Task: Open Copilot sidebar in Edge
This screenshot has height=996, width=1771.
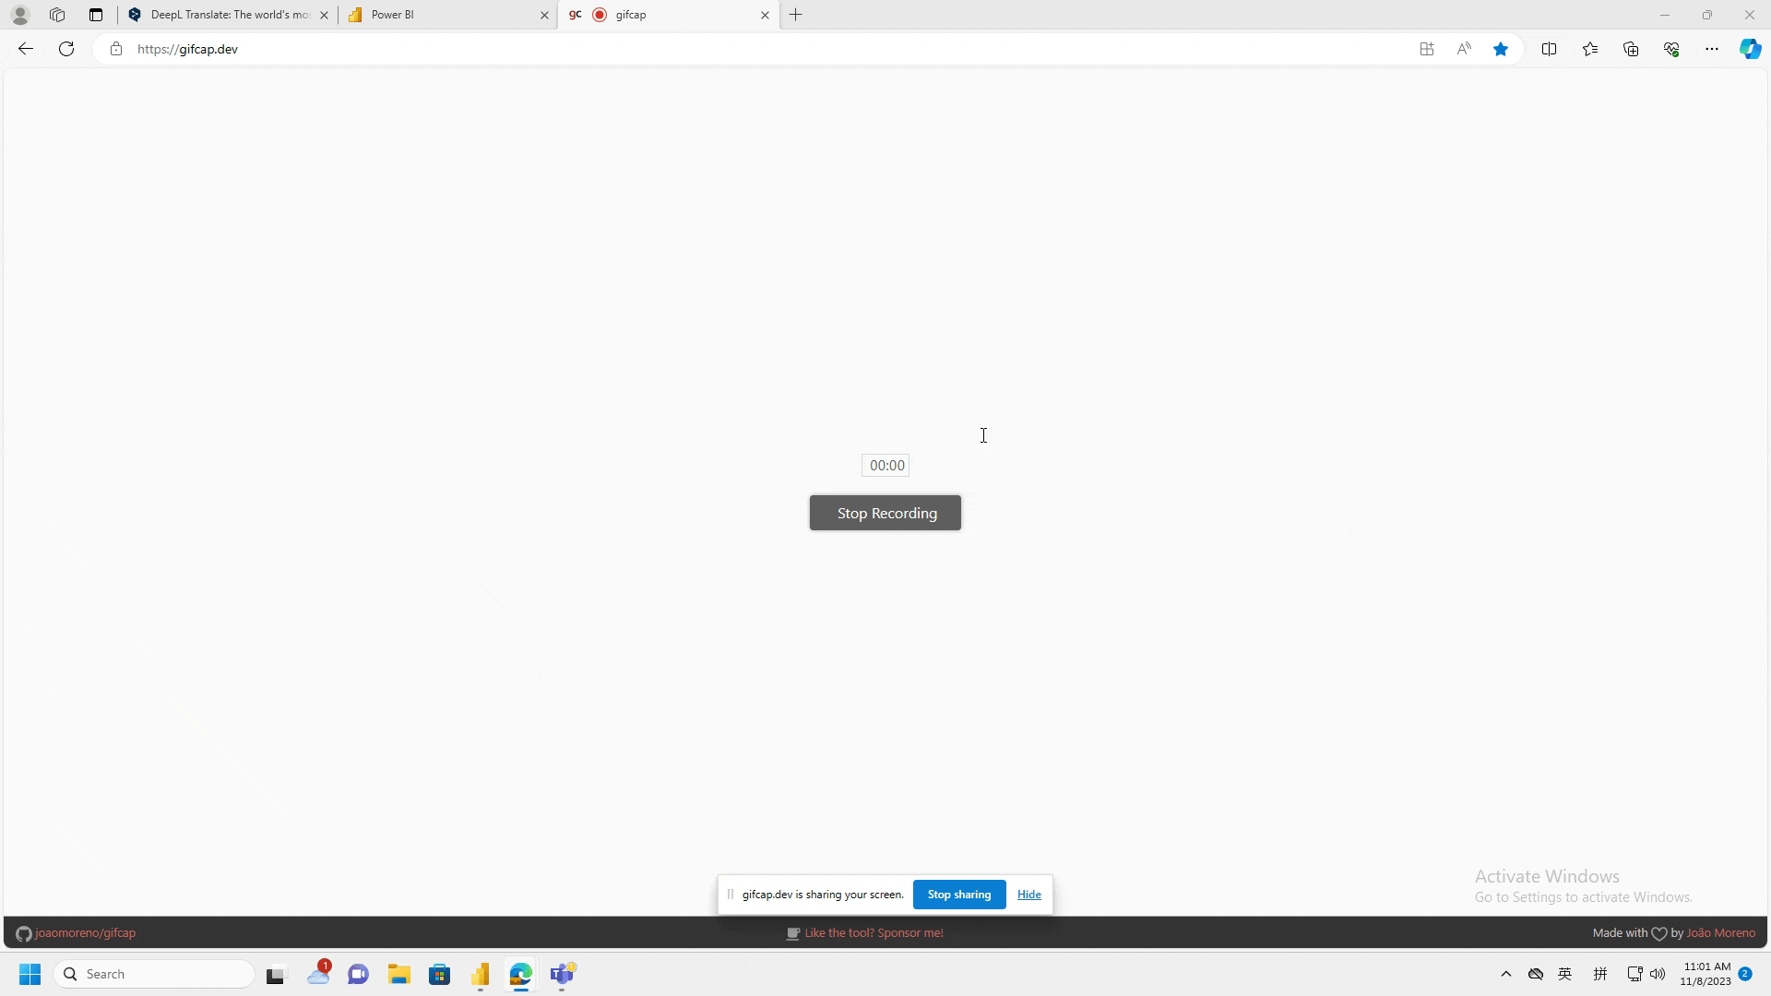Action: 1750,49
